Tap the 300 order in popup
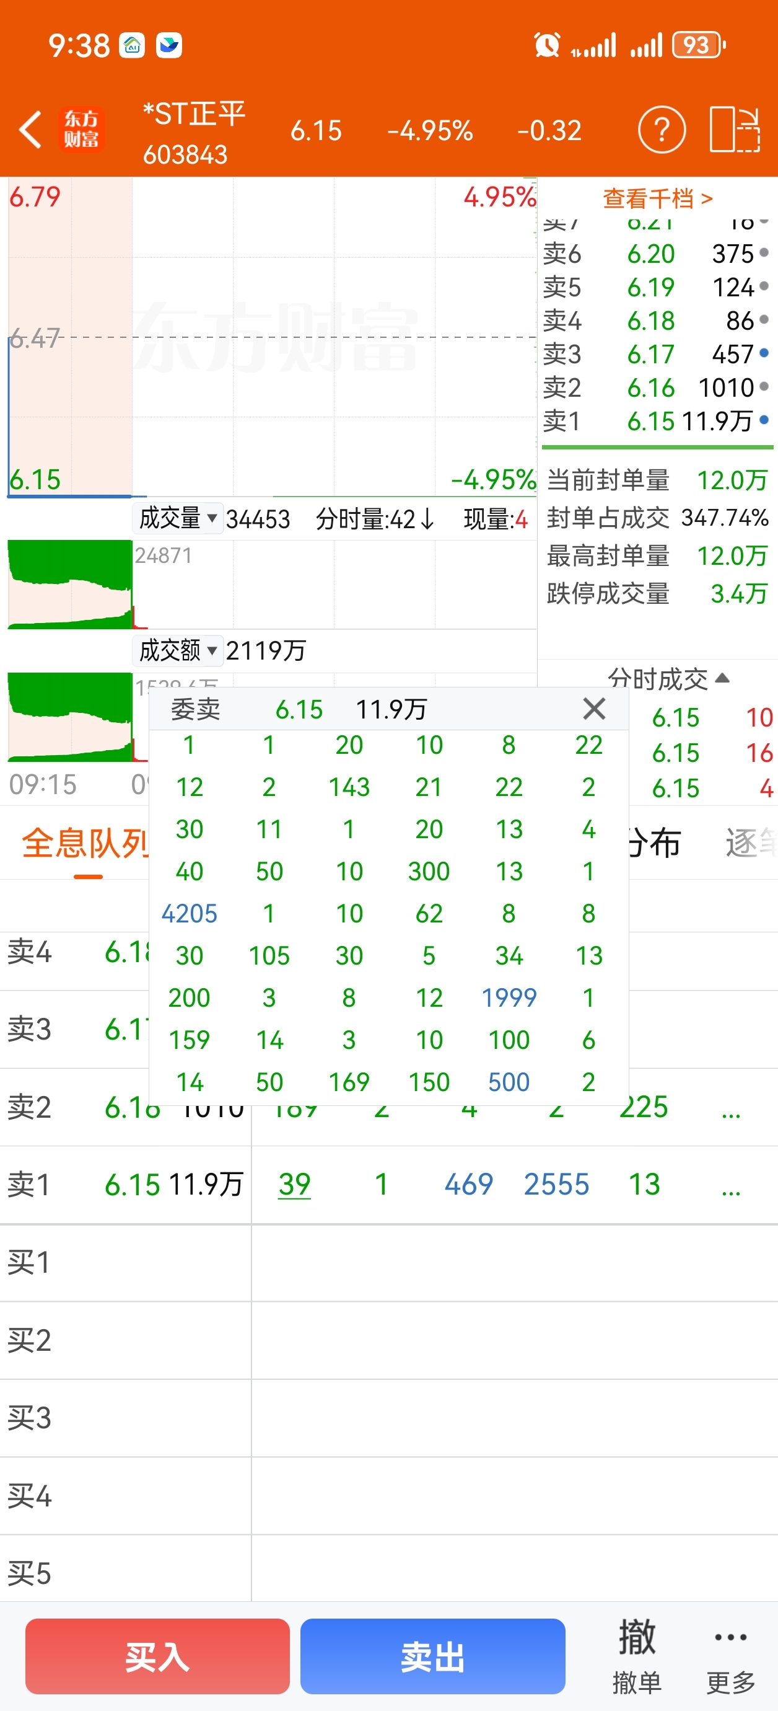This screenshot has width=778, height=1711. click(x=429, y=871)
